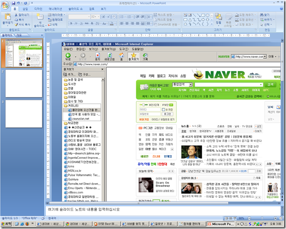Image resolution: width=286 pixels, height=229 pixels.
Task: Increase the list indent level
Action: (x=143, y=17)
